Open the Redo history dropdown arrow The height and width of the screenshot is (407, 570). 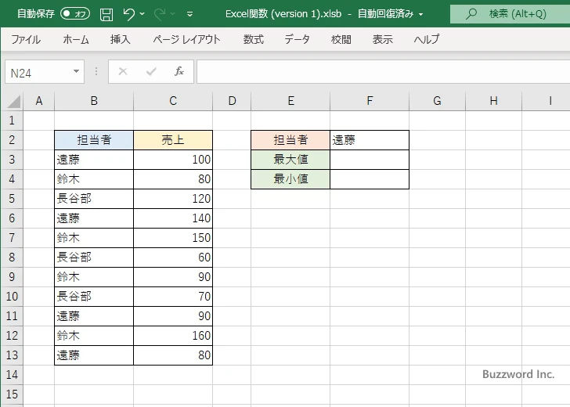click(173, 14)
